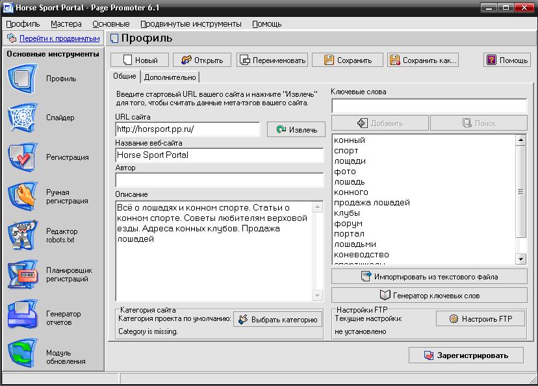538x386 pixels.
Task: Click the Зарегистрировать button
Action: pyautogui.click(x=466, y=355)
